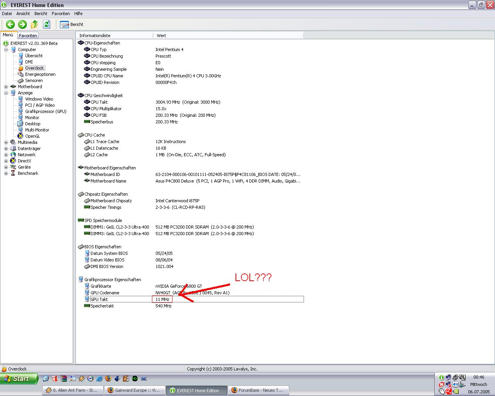Click the Multimedia speaker icon in tree
Screen dimensions: 495x396
(13, 142)
